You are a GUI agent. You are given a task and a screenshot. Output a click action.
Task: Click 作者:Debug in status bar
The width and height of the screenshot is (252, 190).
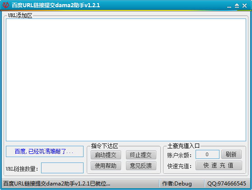click(x=177, y=183)
